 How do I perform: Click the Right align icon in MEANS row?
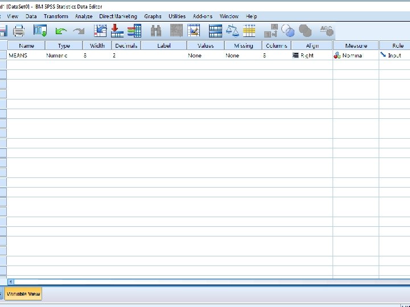click(296, 55)
